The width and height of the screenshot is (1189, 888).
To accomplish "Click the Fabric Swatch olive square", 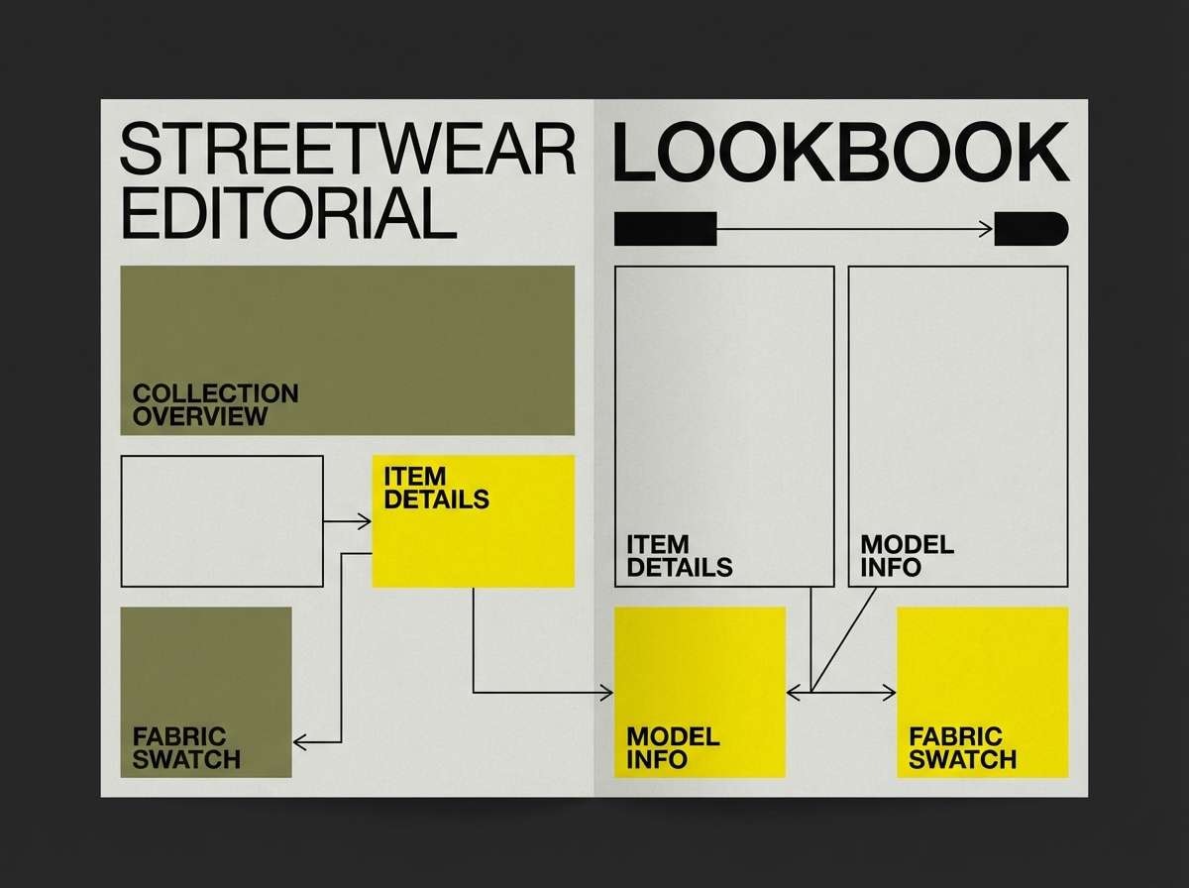I will coord(205,691).
